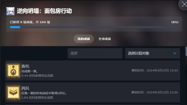
Task: Switch to the 我的成就 tab
Action: 84,39
